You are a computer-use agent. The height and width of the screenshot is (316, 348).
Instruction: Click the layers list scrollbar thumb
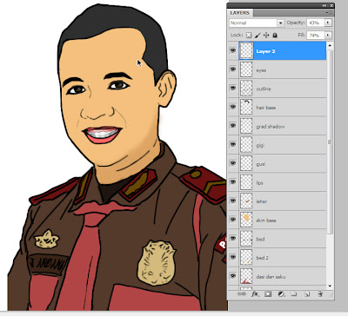330,142
